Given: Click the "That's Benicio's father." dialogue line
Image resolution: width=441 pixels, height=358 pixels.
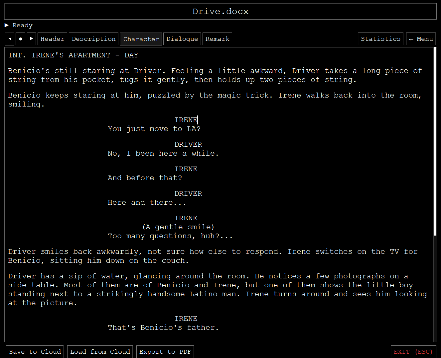Looking at the screenshot, I should [x=163, y=327].
